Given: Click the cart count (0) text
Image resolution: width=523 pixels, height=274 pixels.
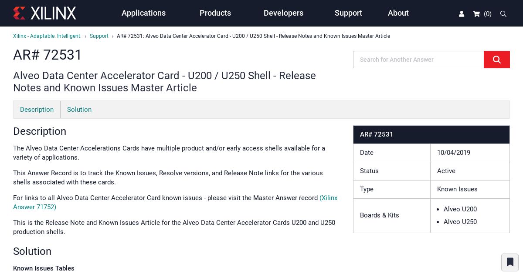Looking at the screenshot, I should tap(488, 14).
